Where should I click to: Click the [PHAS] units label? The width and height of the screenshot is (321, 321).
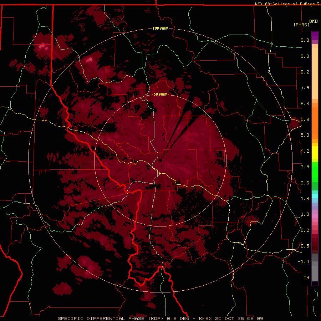pyautogui.click(x=301, y=25)
